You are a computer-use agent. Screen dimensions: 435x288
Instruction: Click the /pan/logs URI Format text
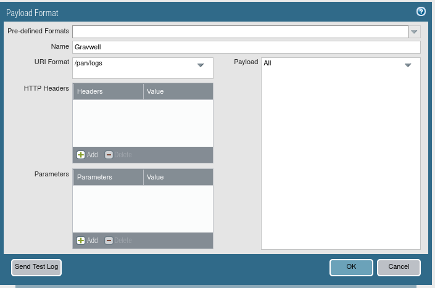point(88,63)
